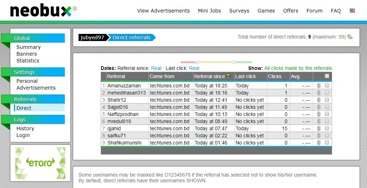The height and width of the screenshot is (188, 367).
Task: Click the eToro advertisement banner
Action: 40,163
